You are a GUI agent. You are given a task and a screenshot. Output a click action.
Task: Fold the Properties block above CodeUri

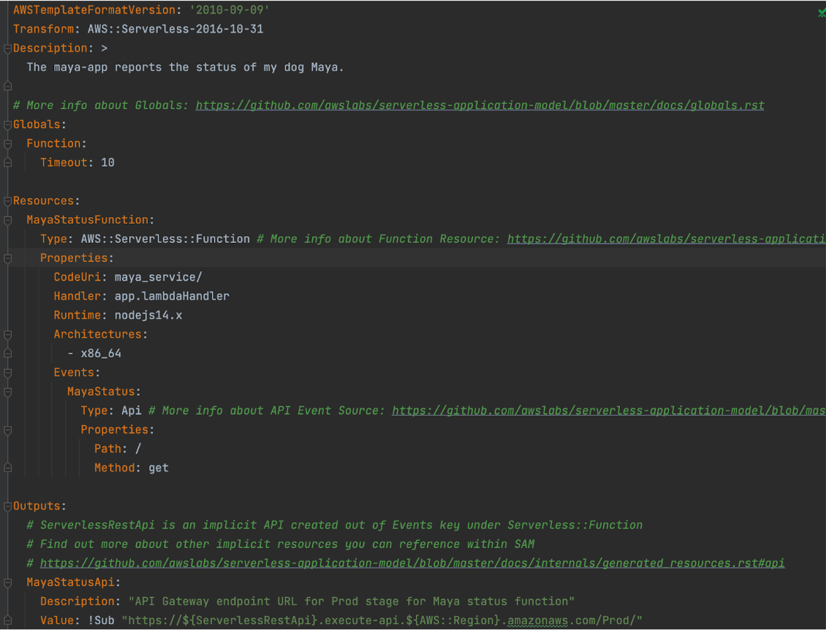7,258
